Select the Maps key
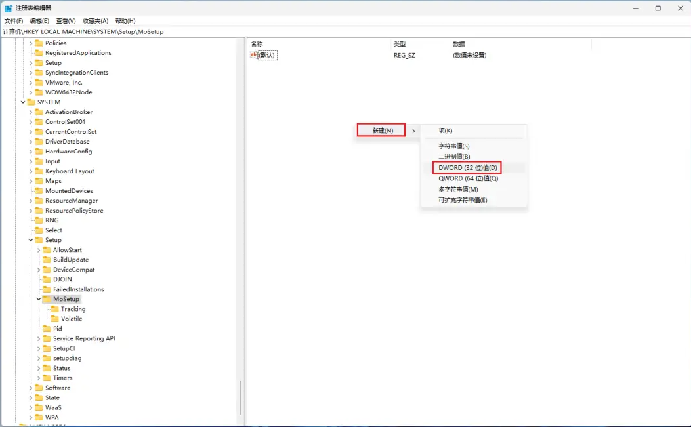Viewport: 691px width, 427px height. [x=53, y=180]
